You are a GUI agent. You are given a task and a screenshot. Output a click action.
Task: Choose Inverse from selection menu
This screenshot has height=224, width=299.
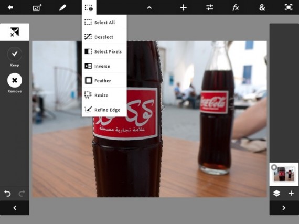click(x=104, y=66)
